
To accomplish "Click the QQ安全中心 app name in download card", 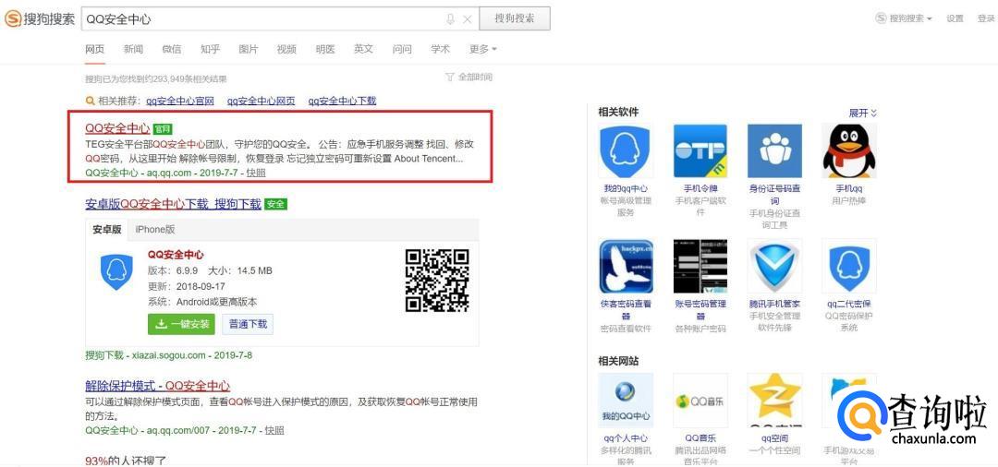I will (176, 254).
